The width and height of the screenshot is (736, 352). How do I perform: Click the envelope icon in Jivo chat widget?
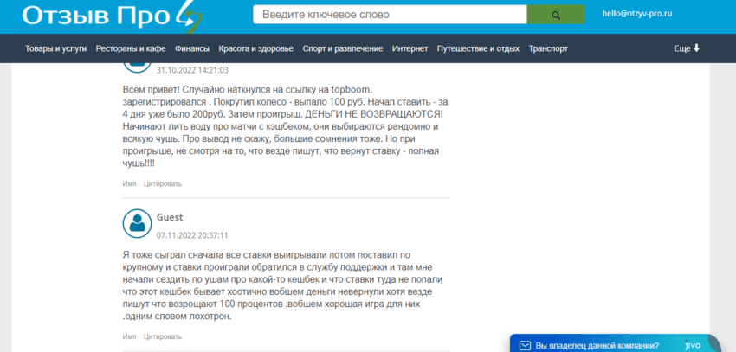pos(526,345)
